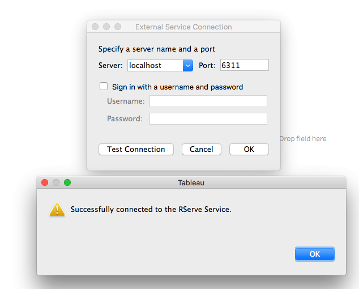Click the yellow warning triangle icon
This screenshot has height=289, width=359.
point(57,209)
